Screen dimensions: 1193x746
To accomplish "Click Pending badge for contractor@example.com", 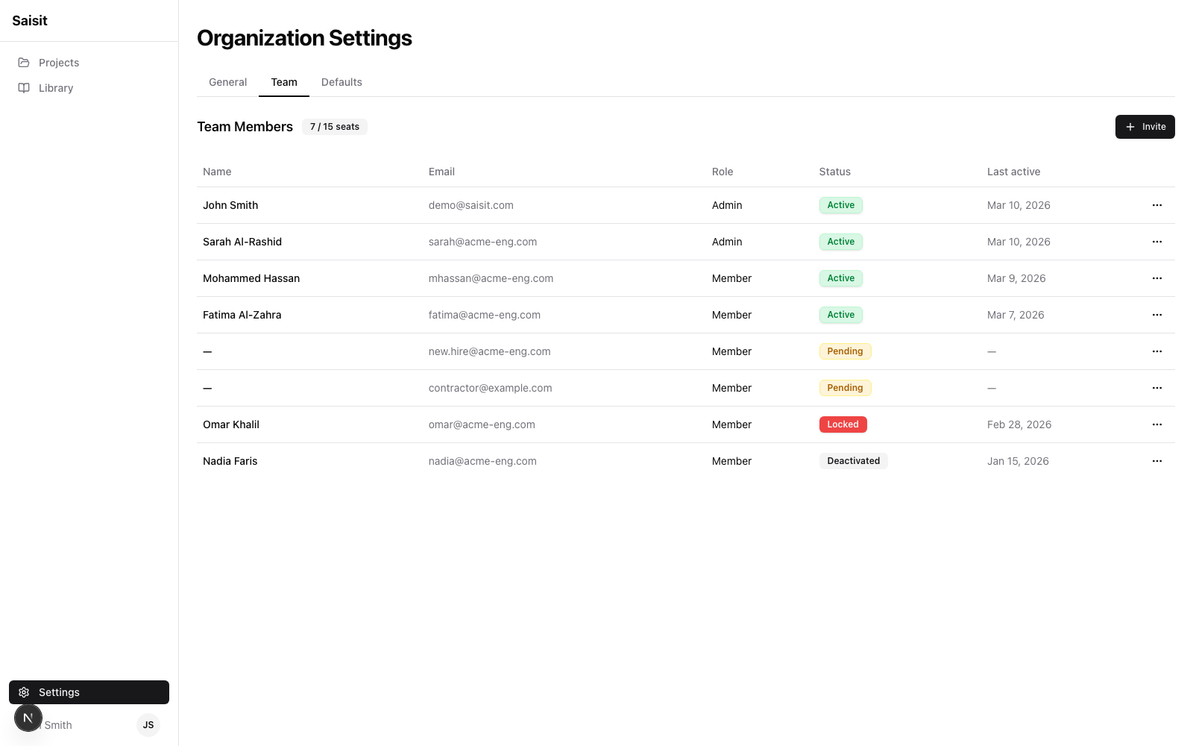I will coord(845,388).
